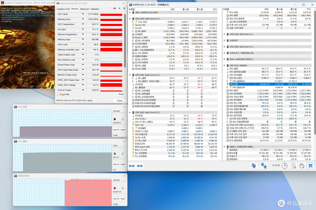The width and height of the screenshot is (316, 210).
Task: Click GPU-Z screenshot camera icon
Action: click(114, 8)
